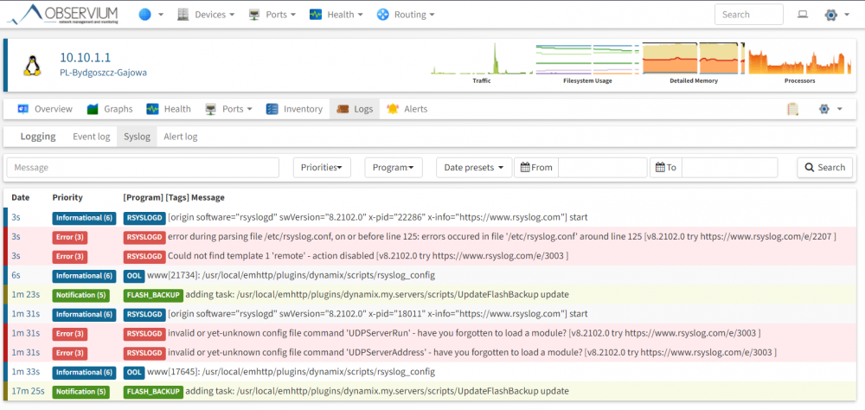This screenshot has height=410, width=865.
Task: Click the Processors graph thumbnail
Action: click(x=799, y=63)
